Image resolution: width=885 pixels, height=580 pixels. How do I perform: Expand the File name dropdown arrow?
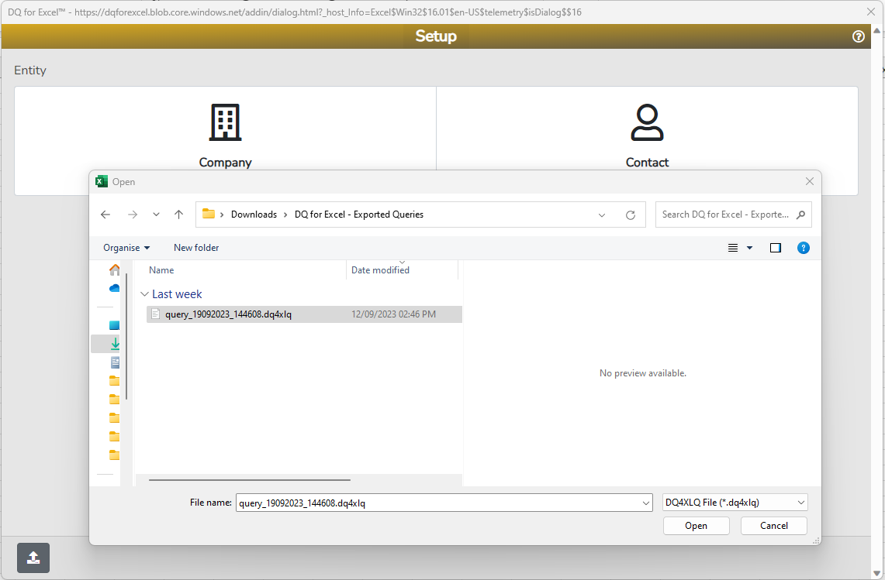[646, 503]
